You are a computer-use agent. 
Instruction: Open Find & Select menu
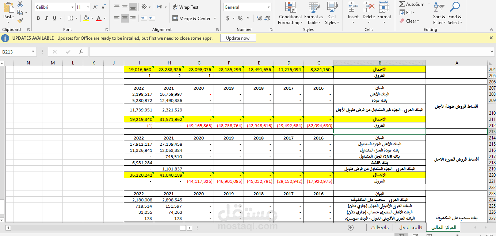pos(455,13)
